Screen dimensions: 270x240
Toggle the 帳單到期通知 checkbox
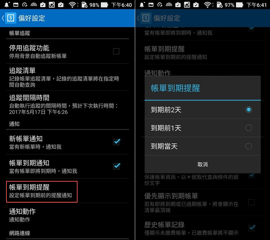[x=117, y=166]
